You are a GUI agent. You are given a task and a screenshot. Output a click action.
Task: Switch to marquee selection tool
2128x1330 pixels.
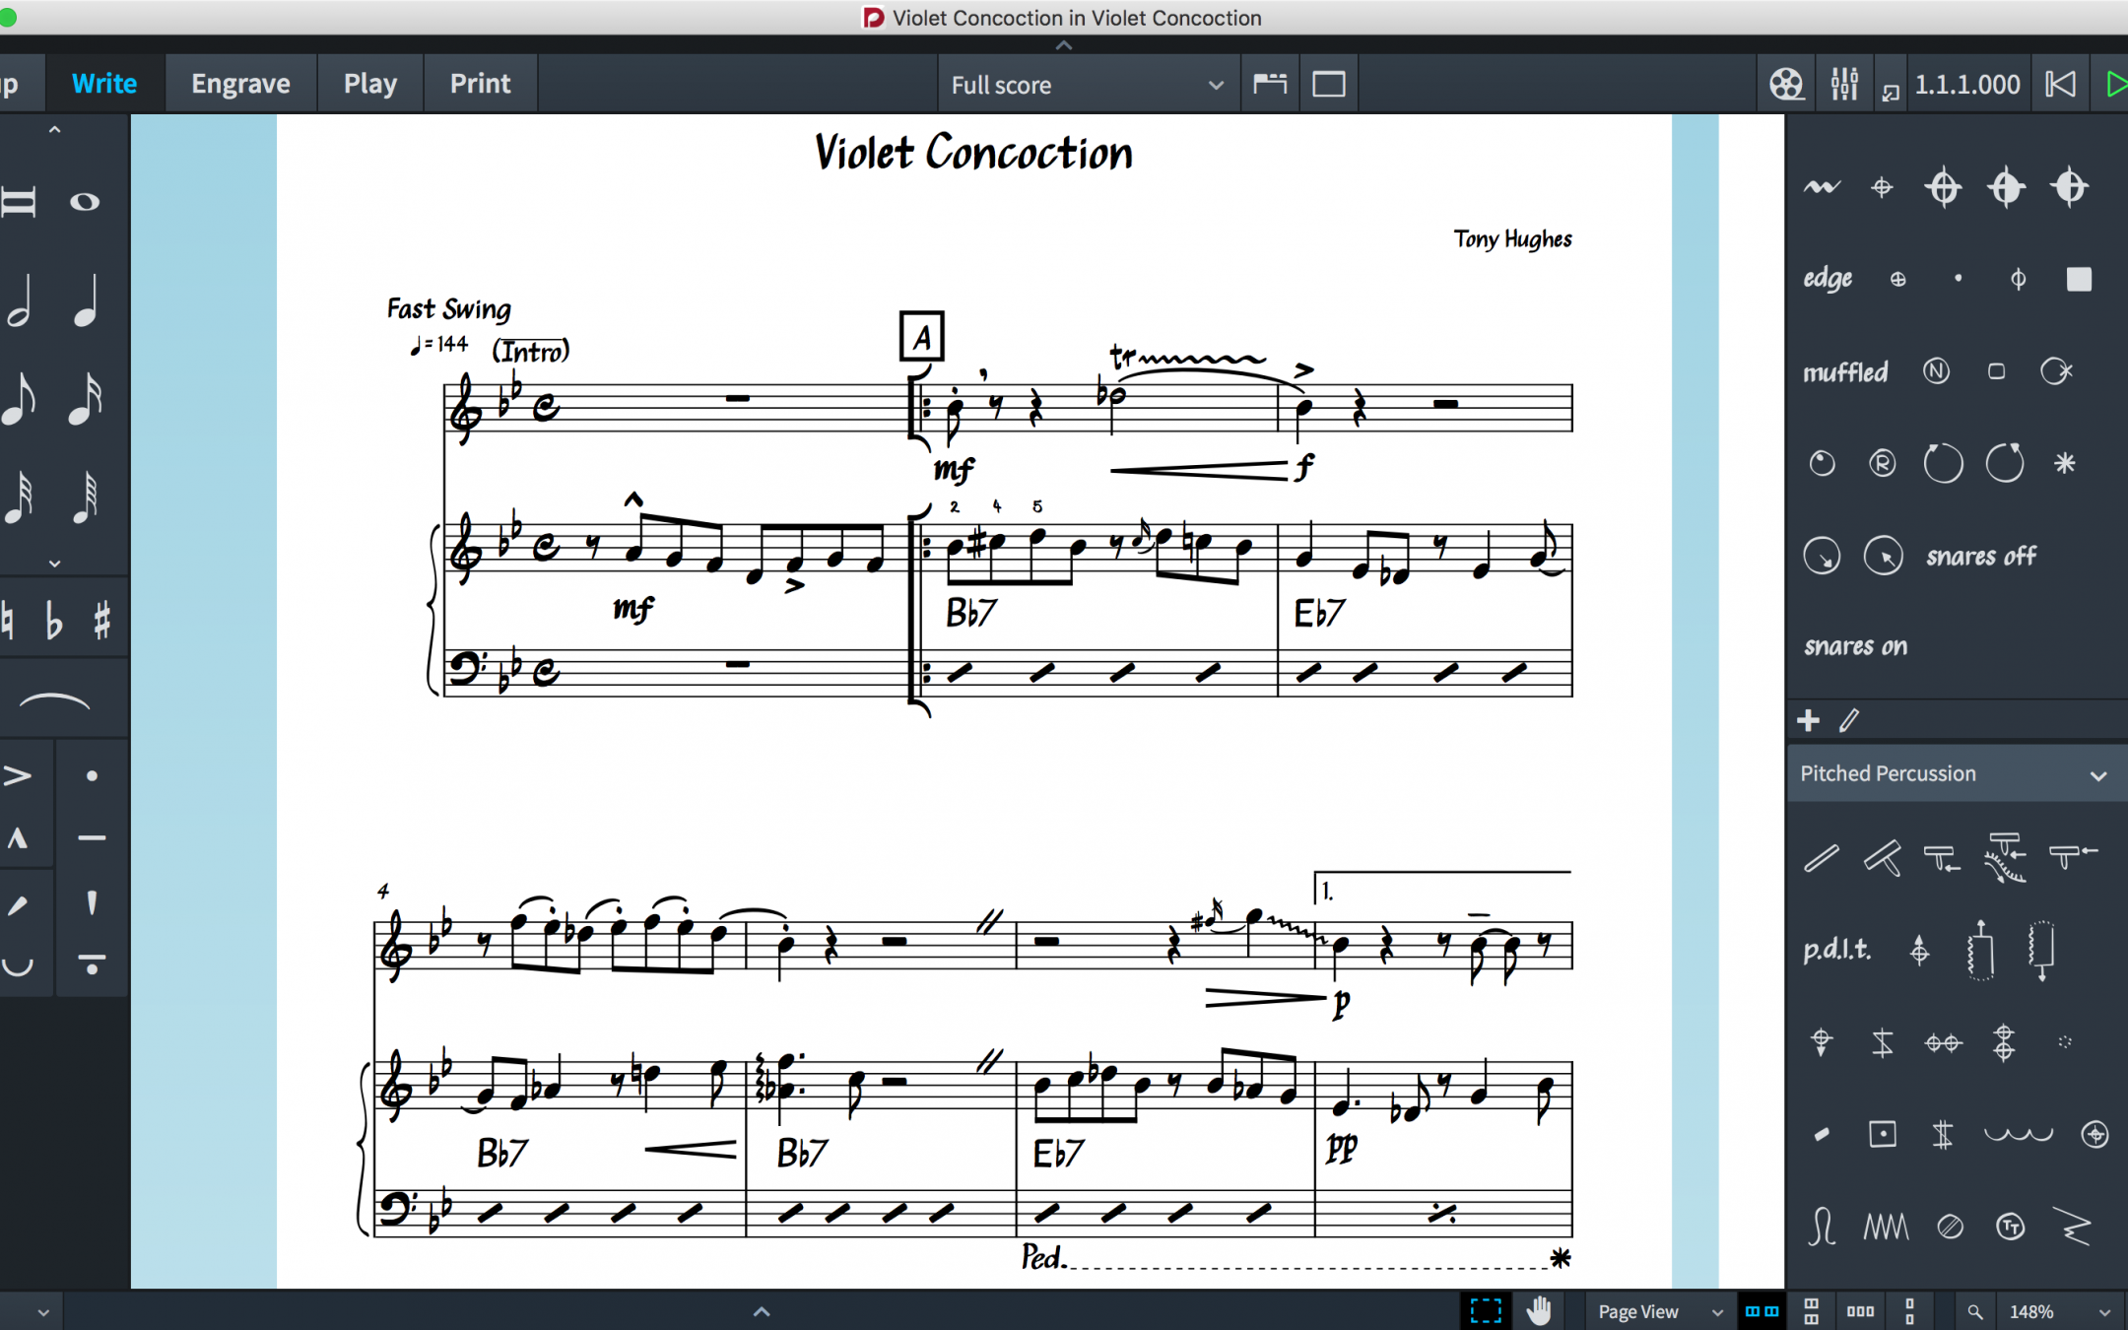tap(1486, 1310)
